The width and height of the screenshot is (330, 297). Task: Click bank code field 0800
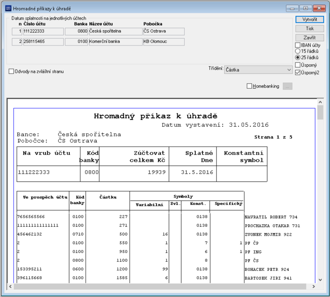tap(76, 31)
